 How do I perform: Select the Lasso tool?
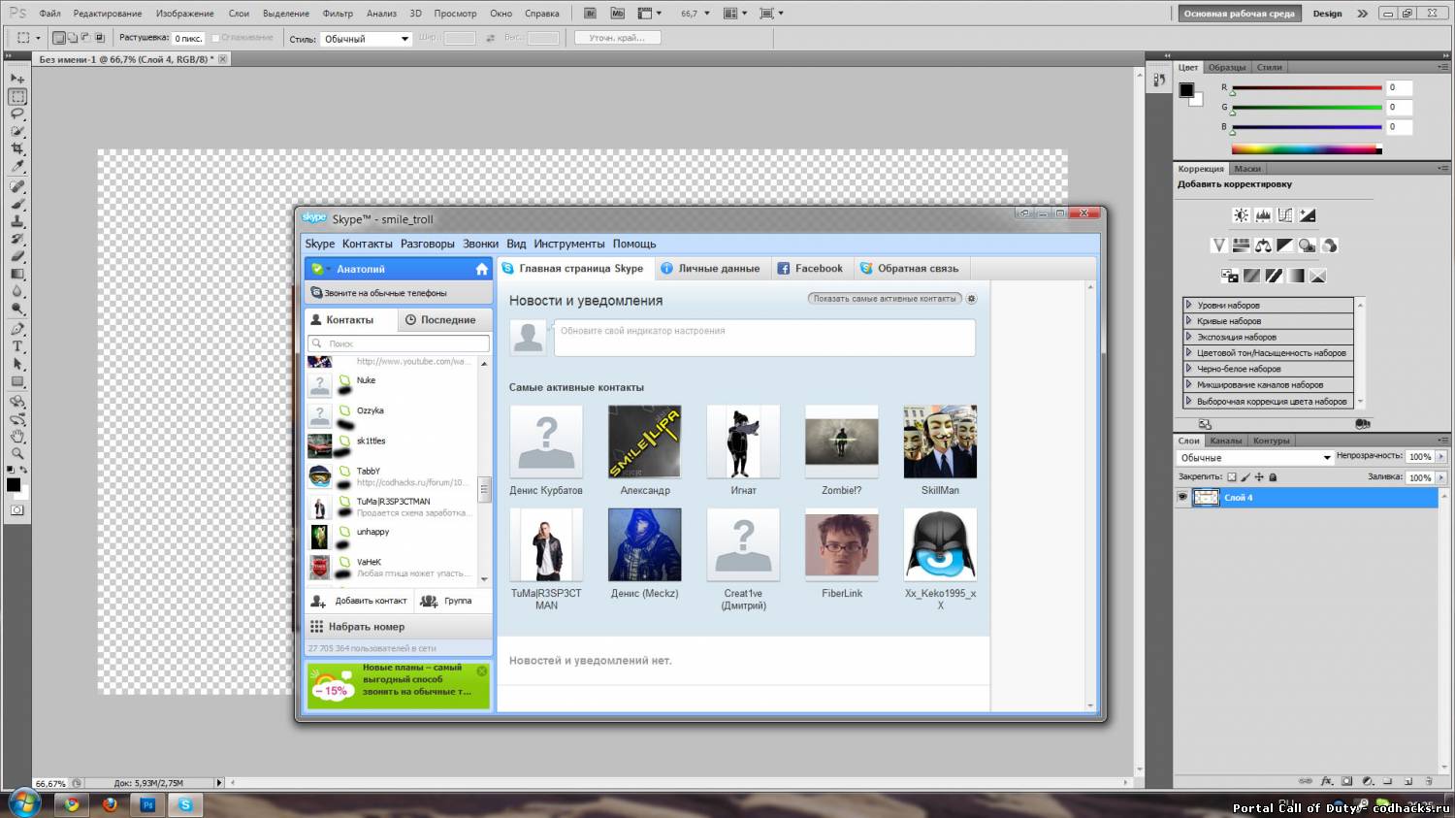17,115
